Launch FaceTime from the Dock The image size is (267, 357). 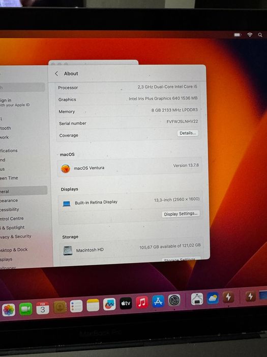tap(25, 309)
